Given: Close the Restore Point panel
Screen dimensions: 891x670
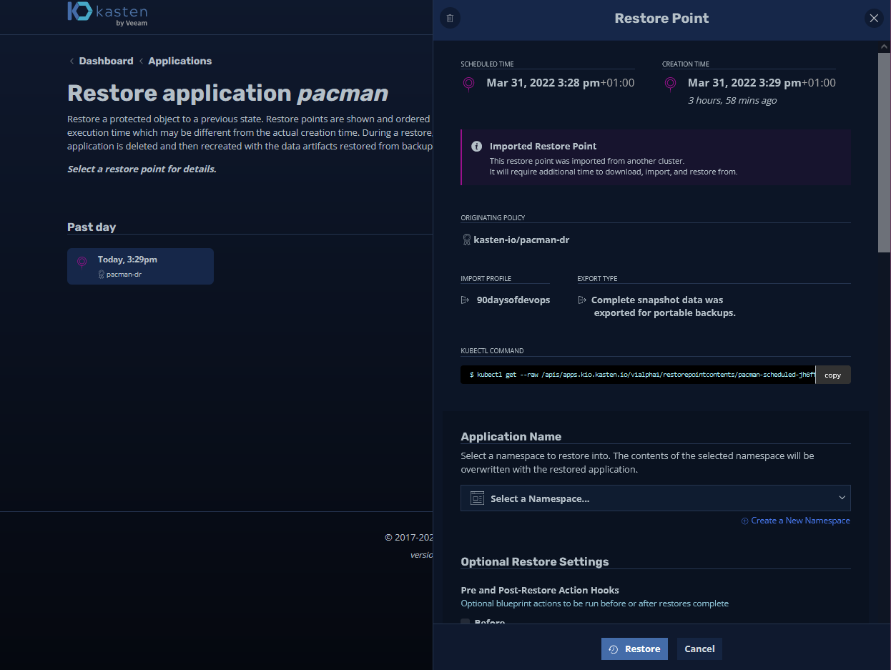Looking at the screenshot, I should tap(874, 19).
